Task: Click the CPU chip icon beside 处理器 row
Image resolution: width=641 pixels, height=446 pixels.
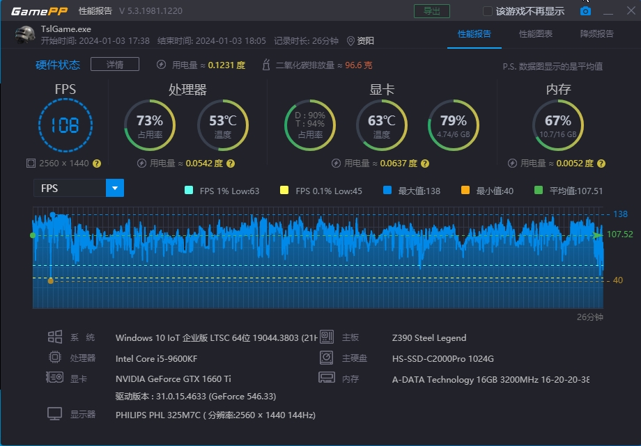Action: pos(55,358)
